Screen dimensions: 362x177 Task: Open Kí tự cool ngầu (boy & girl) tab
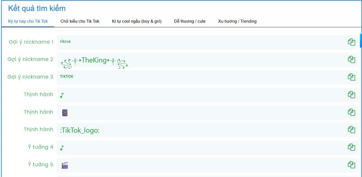137,21
